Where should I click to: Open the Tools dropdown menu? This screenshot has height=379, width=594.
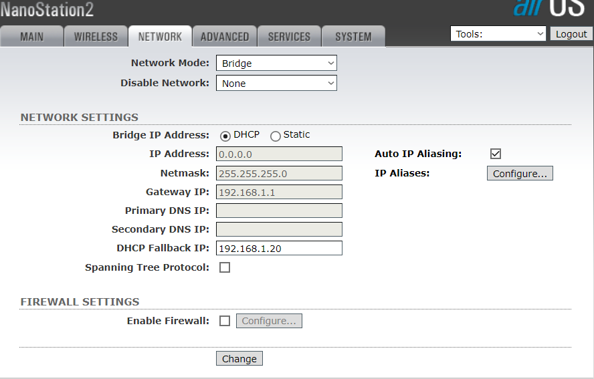point(499,34)
